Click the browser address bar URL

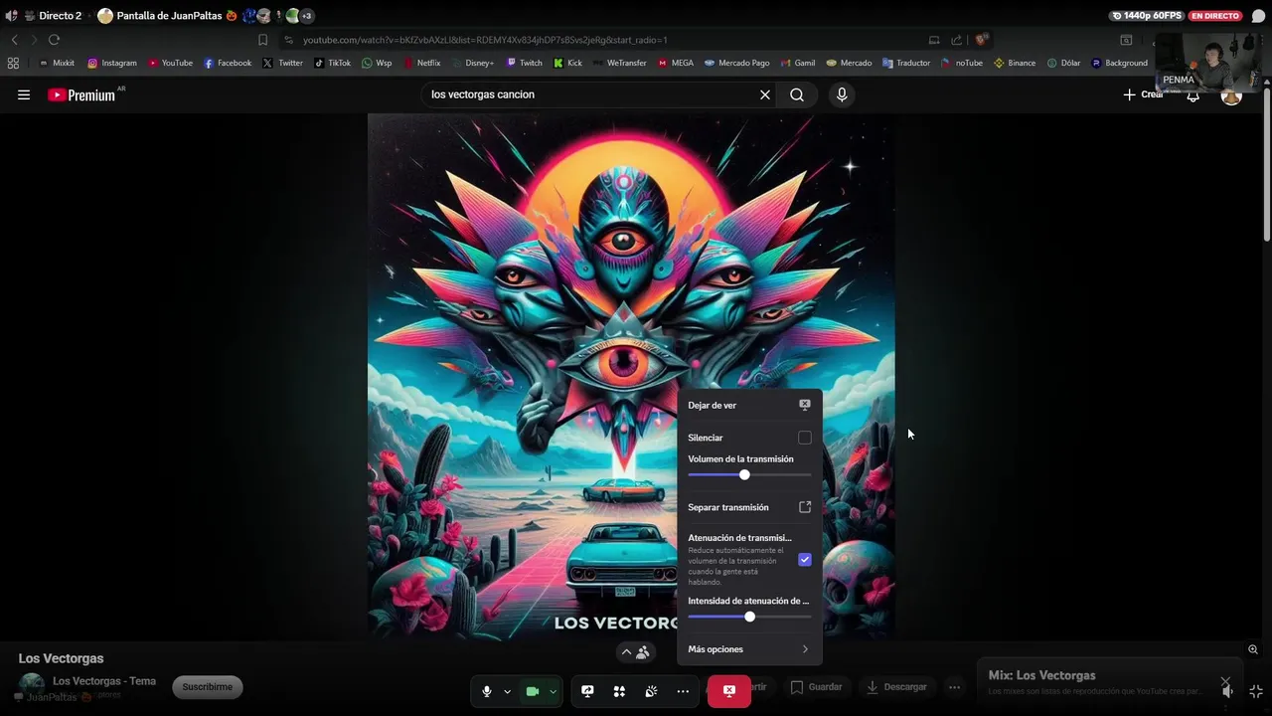coord(485,40)
